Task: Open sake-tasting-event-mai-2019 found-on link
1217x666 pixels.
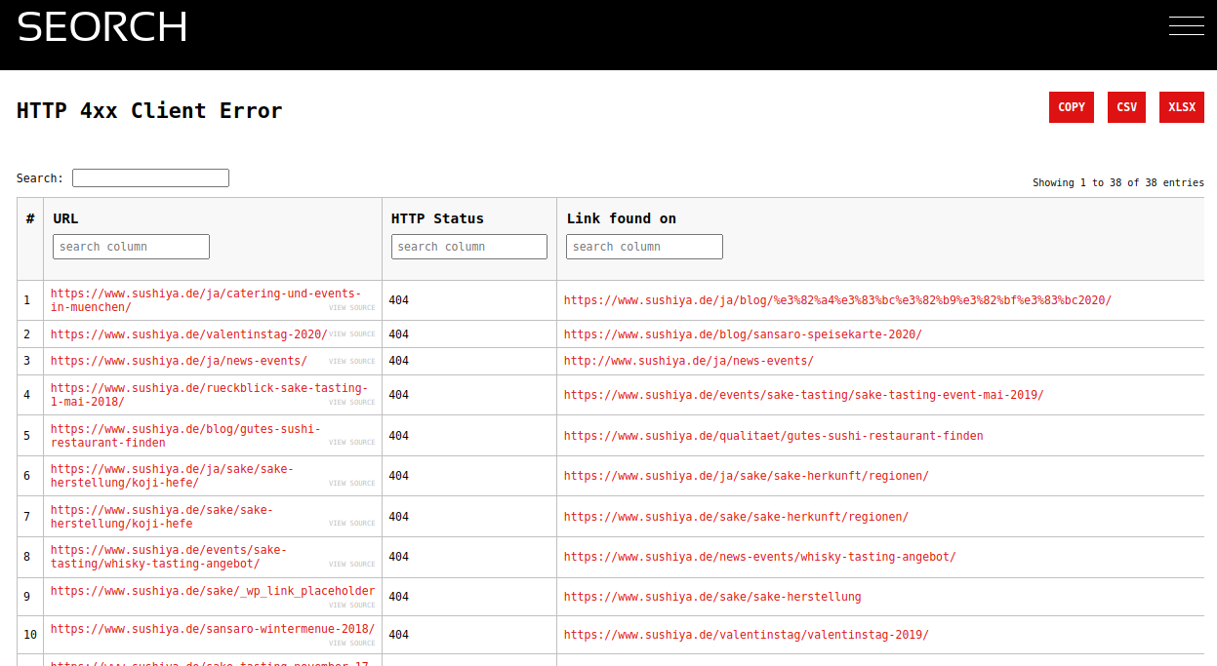Action: pyautogui.click(x=804, y=395)
